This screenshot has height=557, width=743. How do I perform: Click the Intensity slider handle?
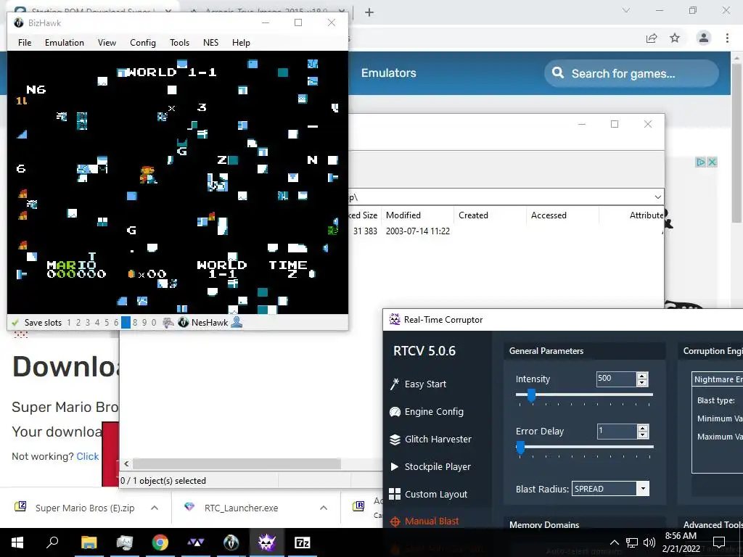coord(532,395)
